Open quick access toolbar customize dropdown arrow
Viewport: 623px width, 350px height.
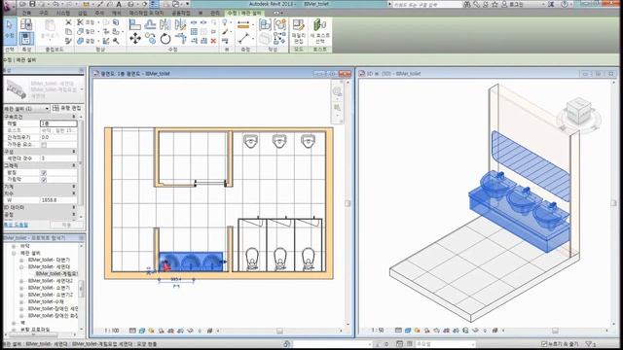click(x=188, y=4)
